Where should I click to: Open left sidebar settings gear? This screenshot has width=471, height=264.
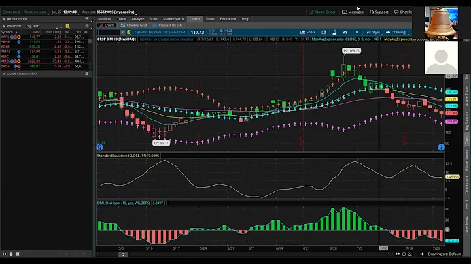(x=18, y=254)
